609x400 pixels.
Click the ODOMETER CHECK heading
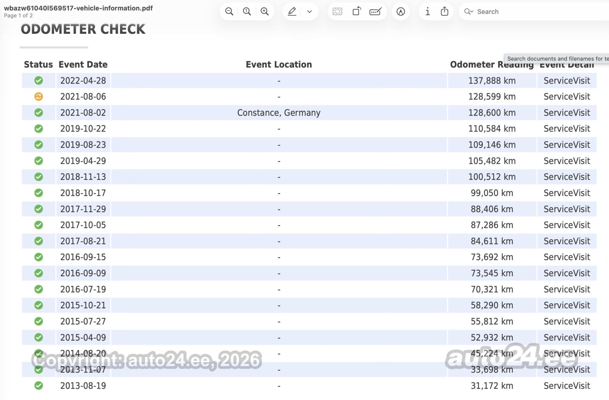[83, 29]
